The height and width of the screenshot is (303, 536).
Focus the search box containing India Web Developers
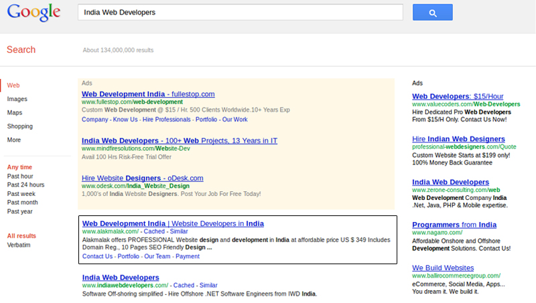tap(241, 12)
